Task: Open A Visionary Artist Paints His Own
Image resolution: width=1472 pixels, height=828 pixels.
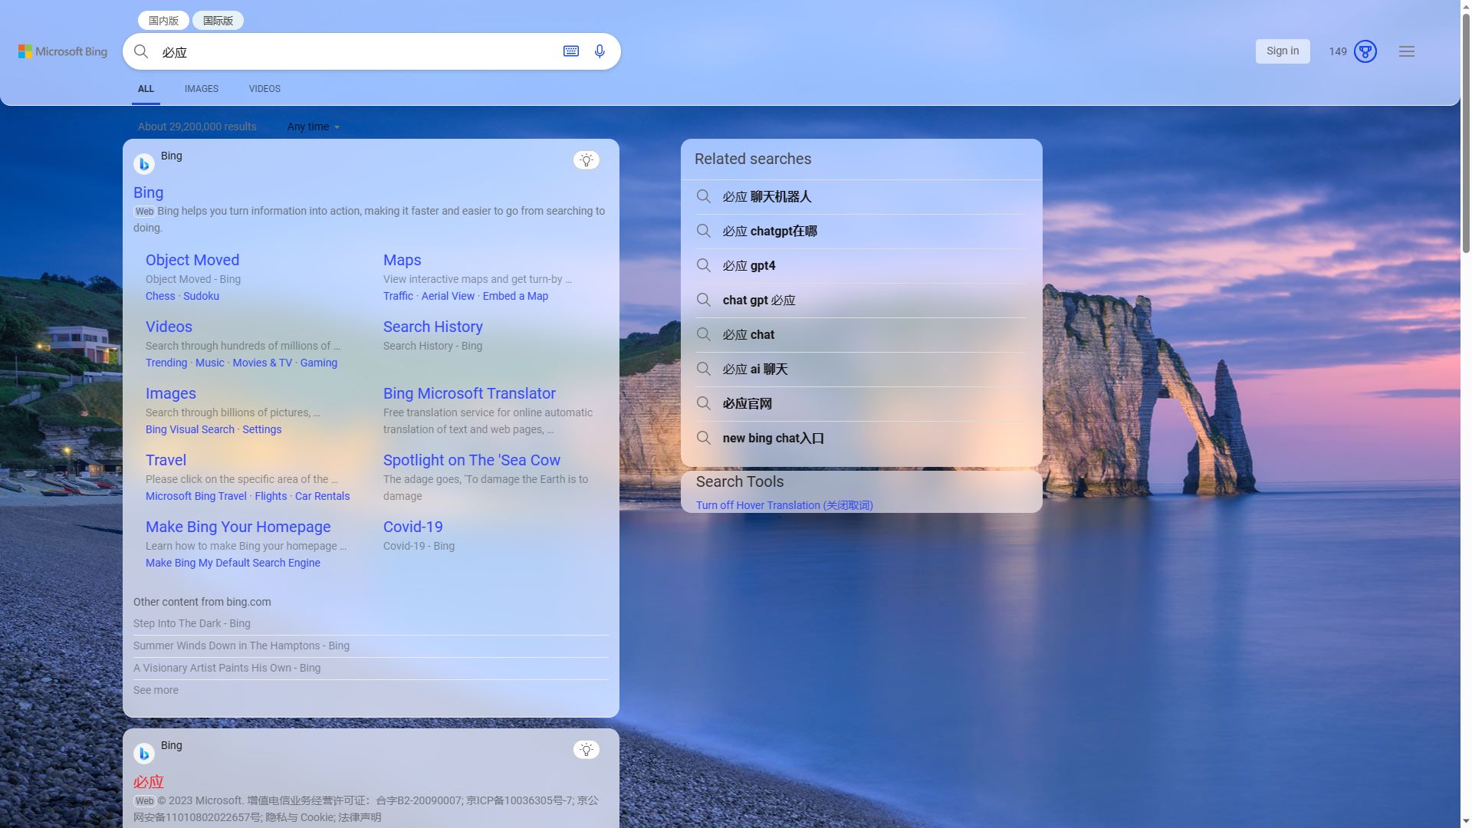Action: click(227, 668)
